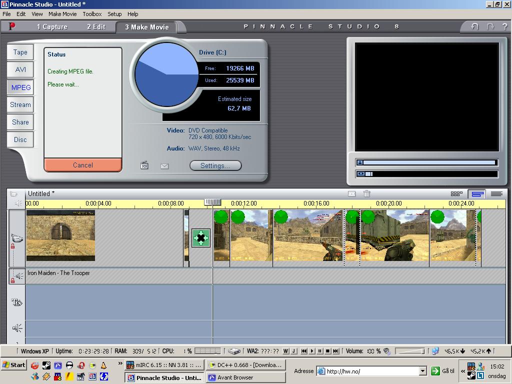The image size is (512, 384).
Task: Expand quick launch overflow chevron
Action: 120,363
